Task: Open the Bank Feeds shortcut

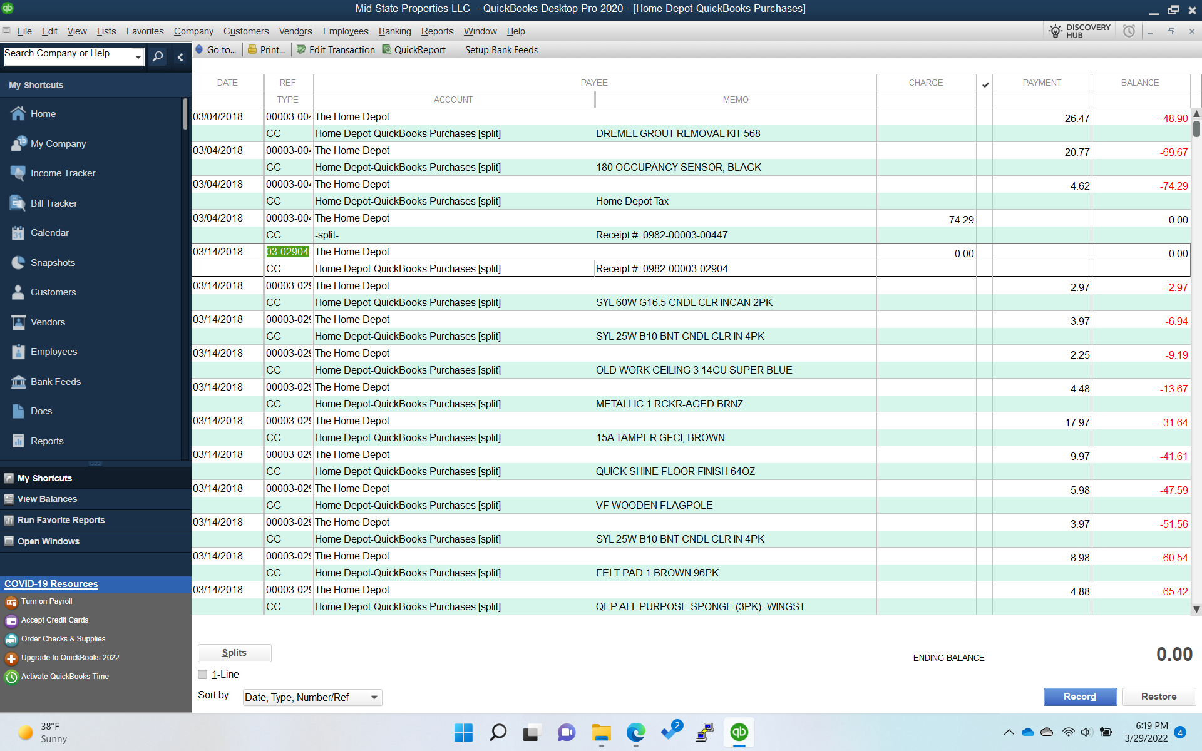Action: pyautogui.click(x=55, y=382)
